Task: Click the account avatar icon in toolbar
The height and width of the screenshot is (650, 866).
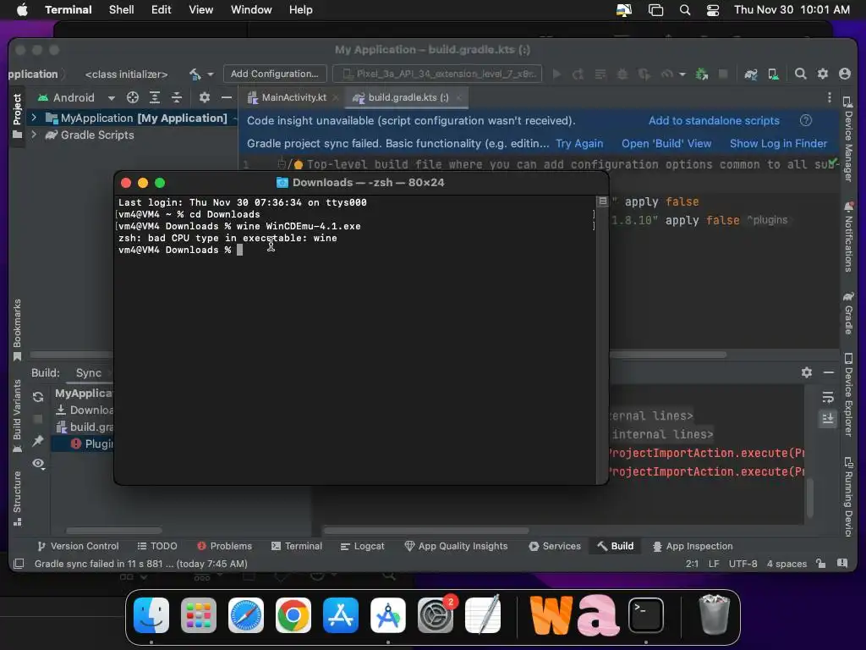Action: tap(845, 74)
